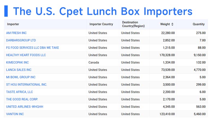Click the Weight column header label
The height and width of the screenshot is (119, 215).
click(165, 24)
